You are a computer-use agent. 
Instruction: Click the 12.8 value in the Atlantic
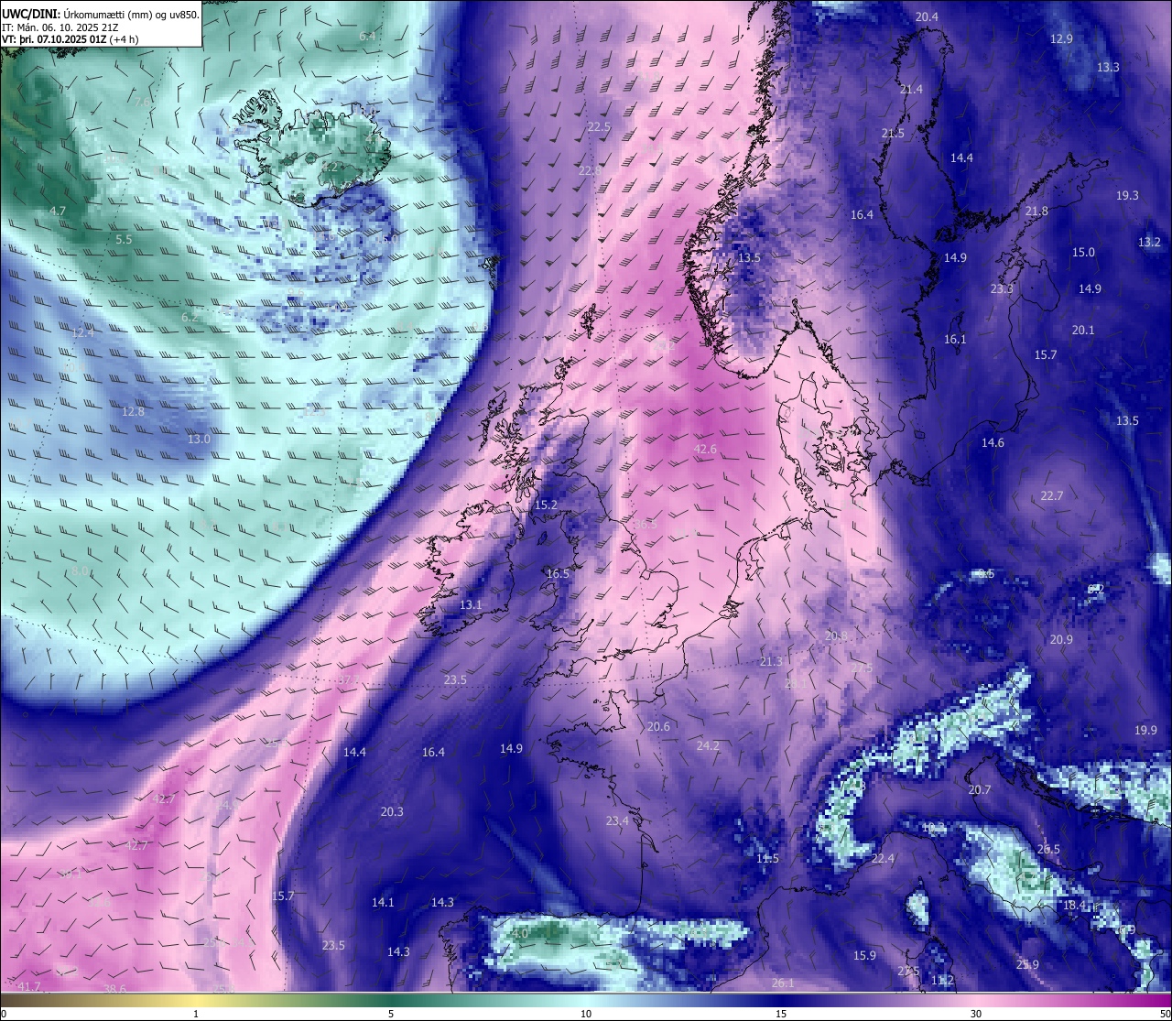133,412
